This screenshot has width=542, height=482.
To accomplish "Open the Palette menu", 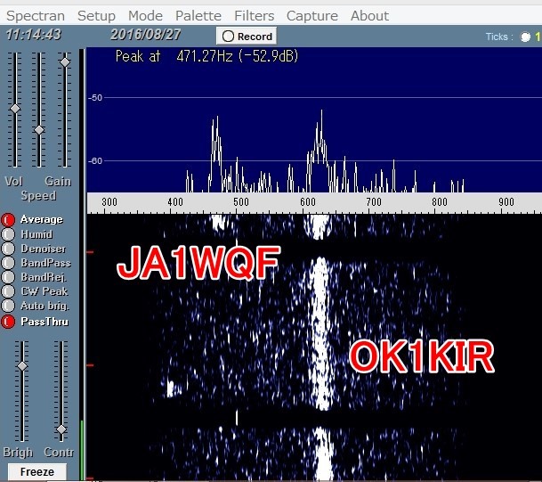I will (x=198, y=16).
